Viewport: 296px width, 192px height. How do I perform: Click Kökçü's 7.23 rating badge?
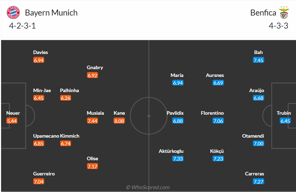click(x=218, y=159)
